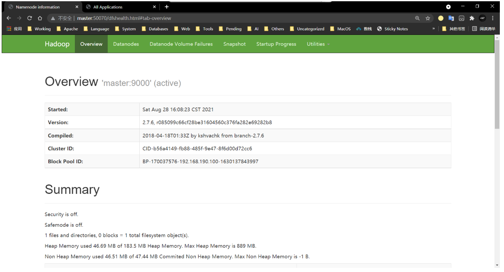Click the Hadoop brand link
This screenshot has height=272, width=504.
coord(57,44)
